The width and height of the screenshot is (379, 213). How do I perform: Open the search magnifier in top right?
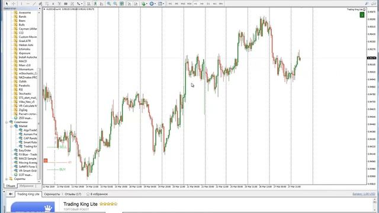click(x=367, y=4)
